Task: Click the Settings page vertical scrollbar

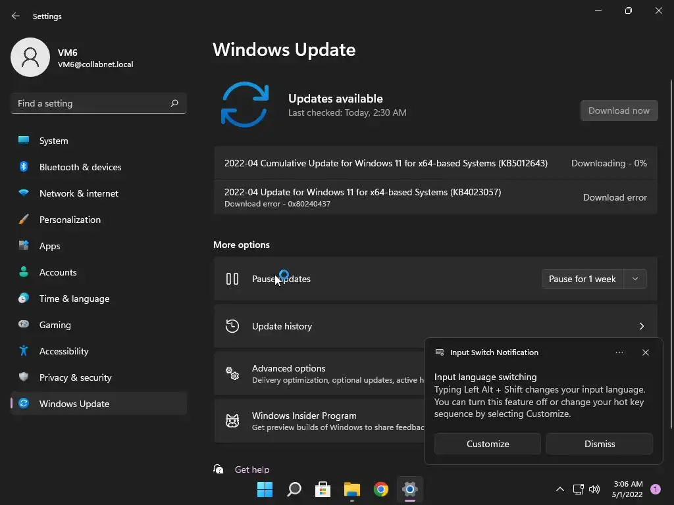Action: coord(671,253)
